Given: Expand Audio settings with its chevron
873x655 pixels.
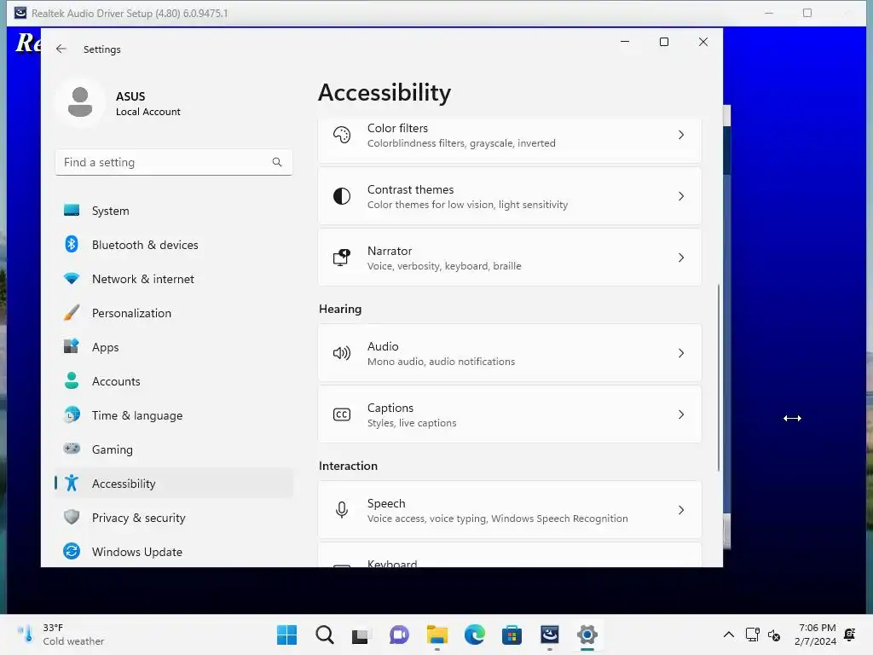Looking at the screenshot, I should (681, 353).
